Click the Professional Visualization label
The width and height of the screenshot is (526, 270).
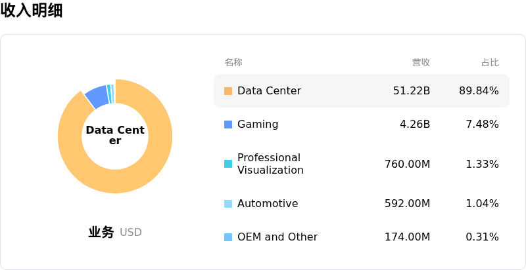point(270,164)
